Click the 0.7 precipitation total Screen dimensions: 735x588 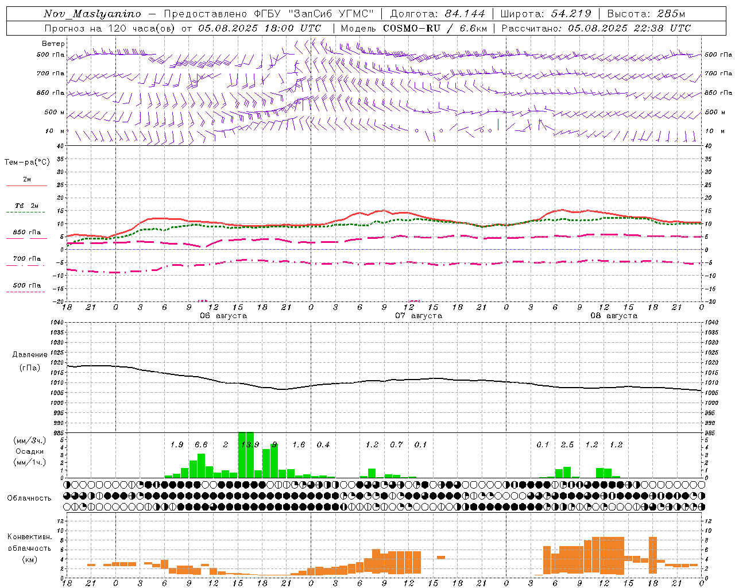[396, 445]
